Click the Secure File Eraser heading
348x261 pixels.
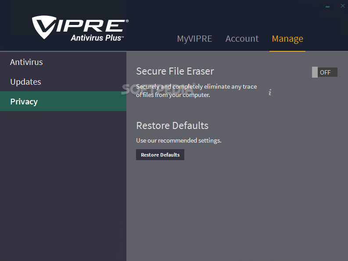(175, 72)
